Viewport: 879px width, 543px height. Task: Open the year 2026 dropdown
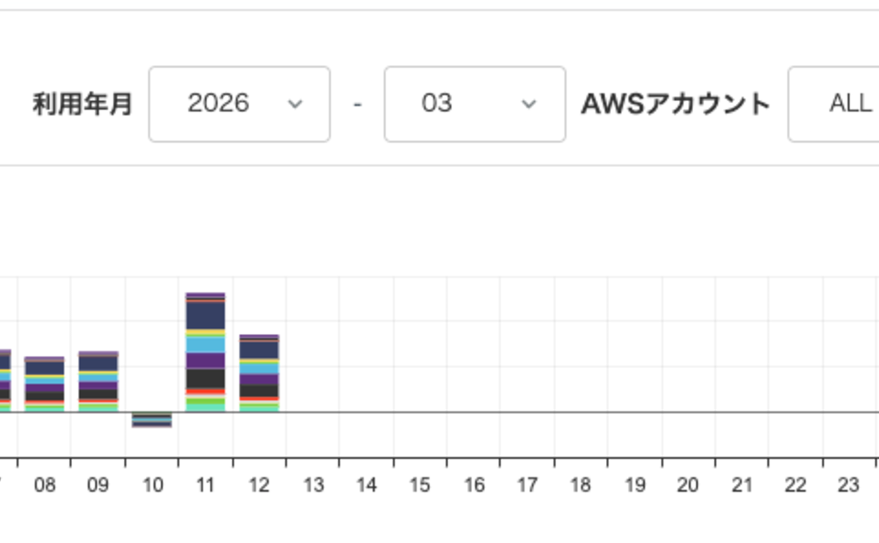pos(239,104)
